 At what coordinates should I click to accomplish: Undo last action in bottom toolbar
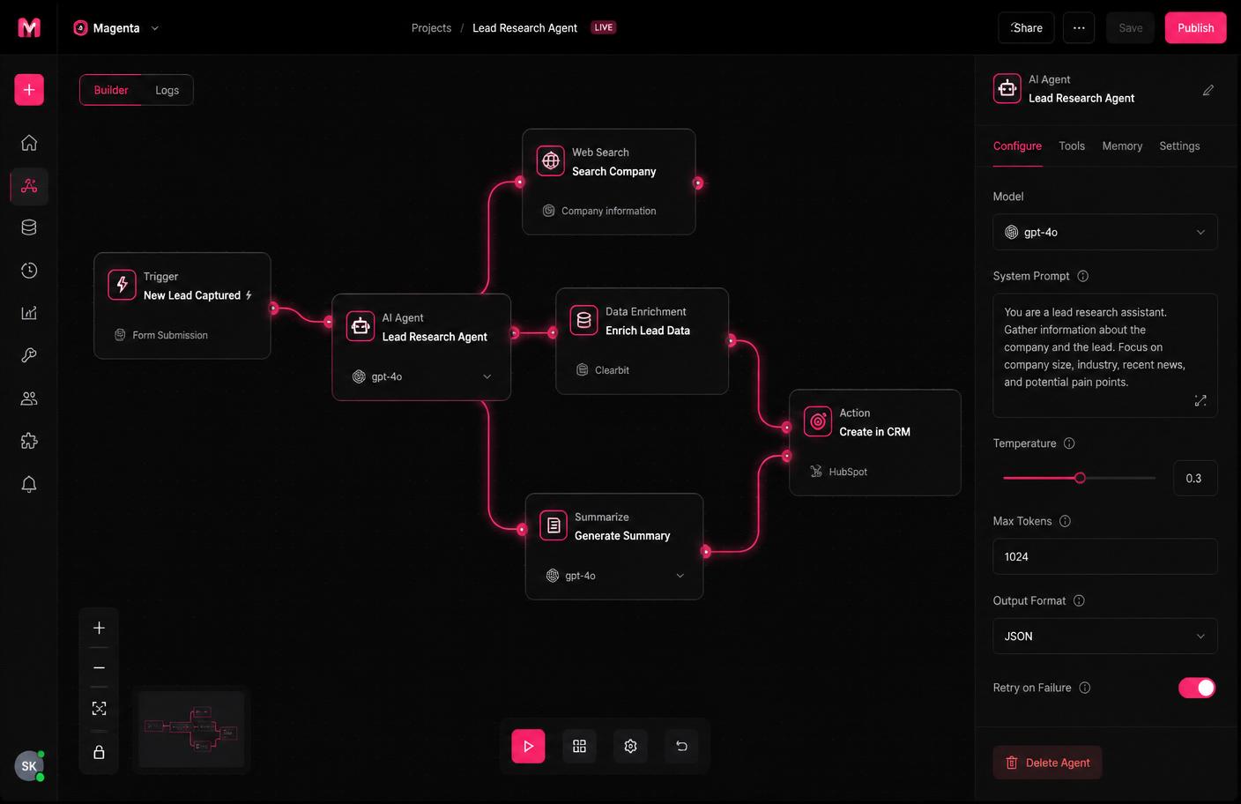tap(681, 746)
